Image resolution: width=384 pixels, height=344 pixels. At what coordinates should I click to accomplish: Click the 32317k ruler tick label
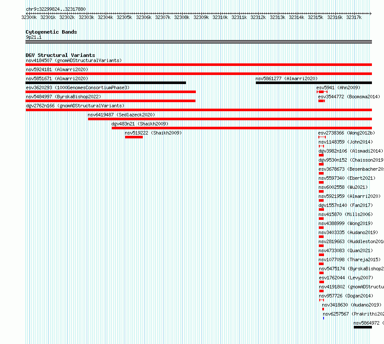[x=354, y=17]
